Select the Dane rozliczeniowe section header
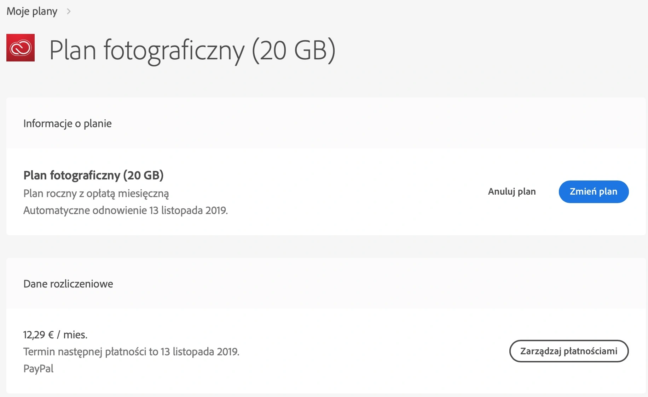Screen dimensions: 648x397 [x=68, y=284]
